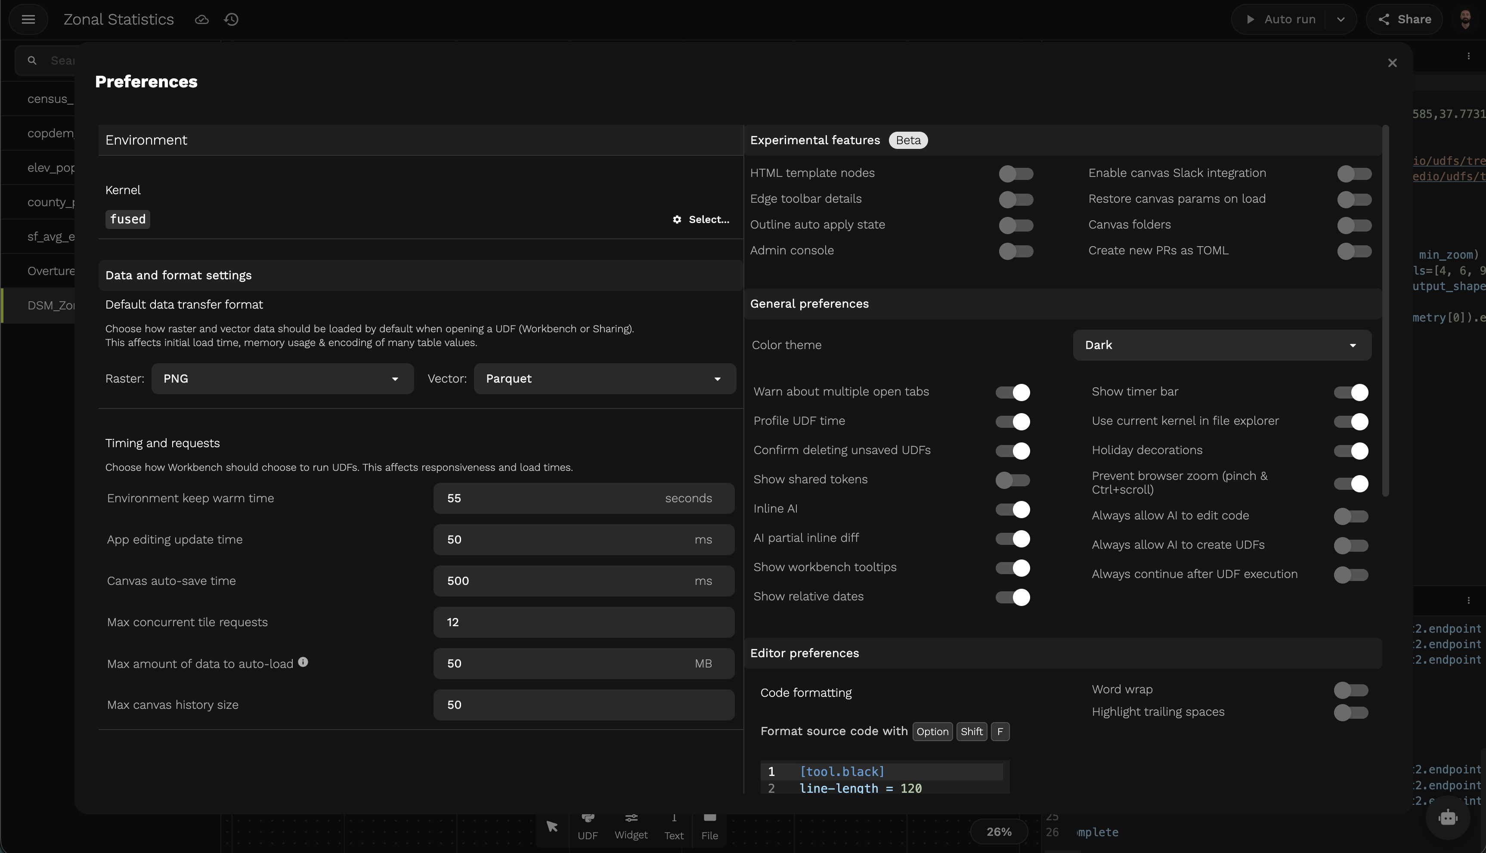
Task: Toggle Confirm deleting unsaved UDFs
Action: click(x=1012, y=451)
